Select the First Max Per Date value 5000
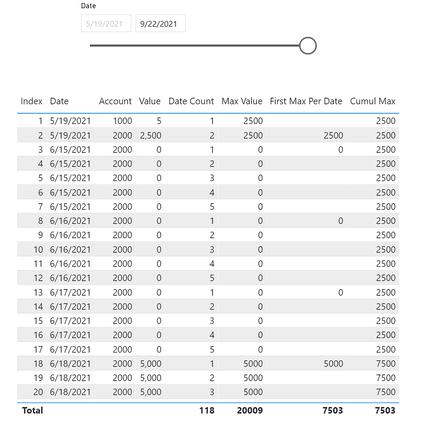Screen dimensions: 443x438 [x=333, y=364]
